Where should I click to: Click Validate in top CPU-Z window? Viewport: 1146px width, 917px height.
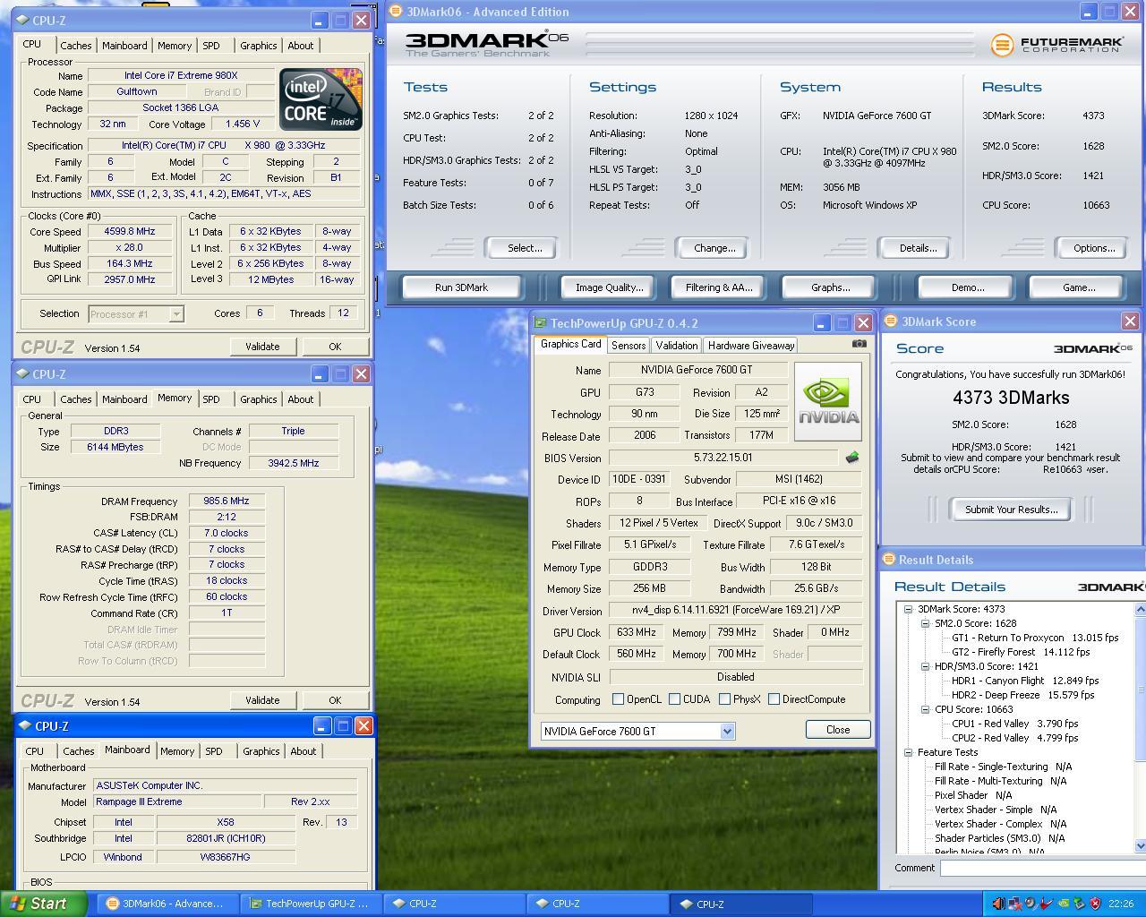(262, 347)
